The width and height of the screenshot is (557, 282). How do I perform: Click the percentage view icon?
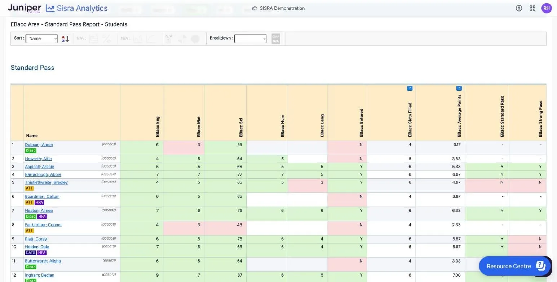click(106, 39)
